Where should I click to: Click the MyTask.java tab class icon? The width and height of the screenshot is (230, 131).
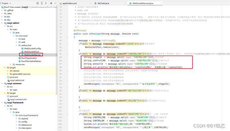(x=96, y=3)
